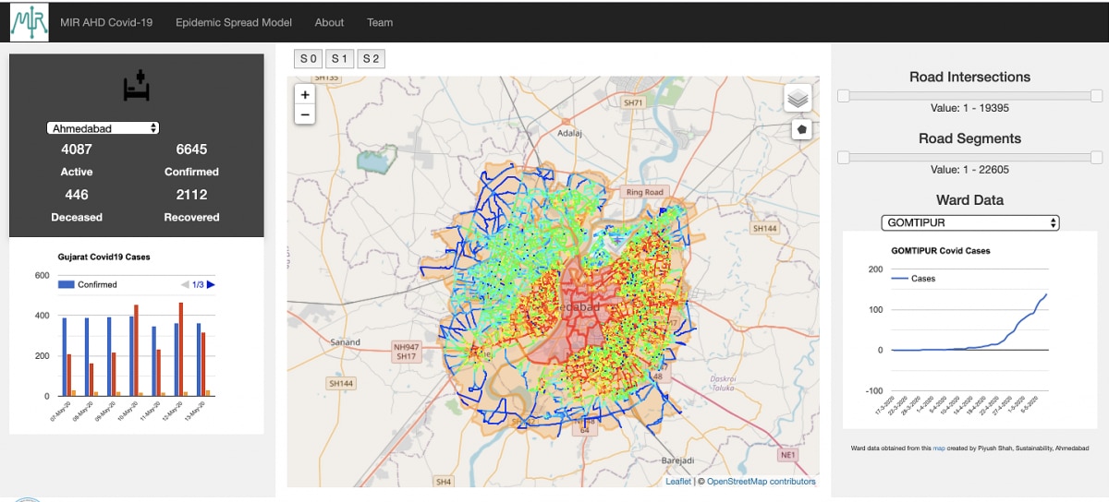Go to next chart legend page

pos(211,285)
